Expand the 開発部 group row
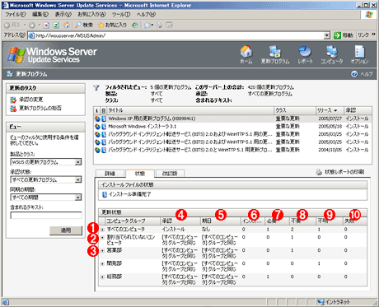This screenshot has width=379, height=307. pos(102,263)
